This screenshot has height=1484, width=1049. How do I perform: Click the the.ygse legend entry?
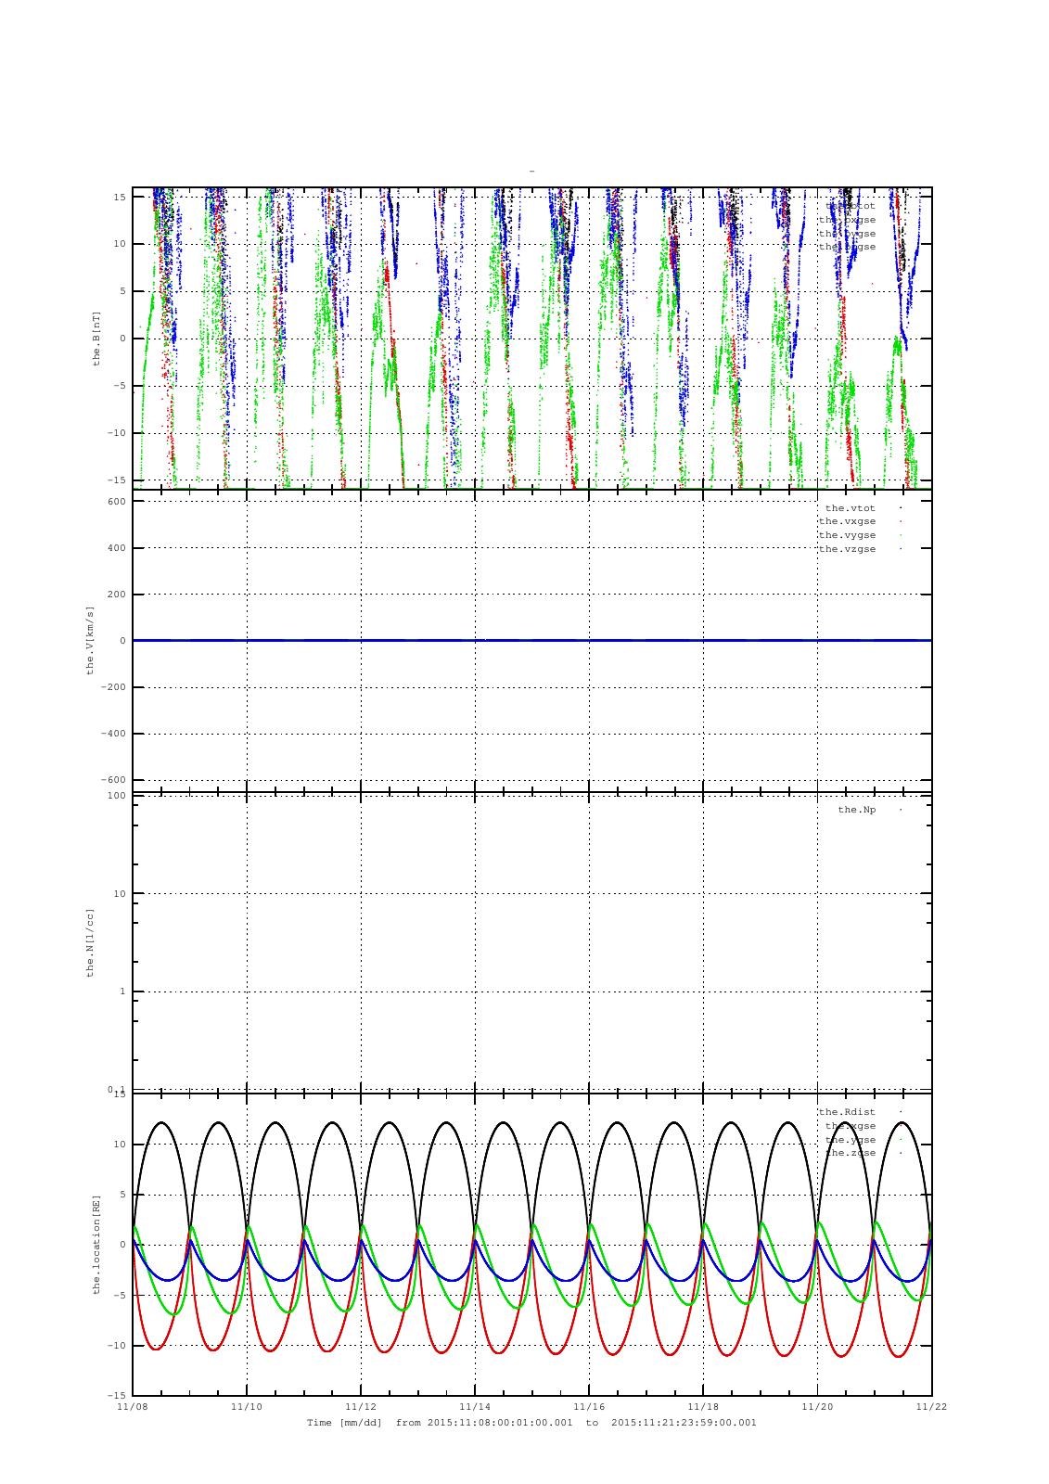(x=851, y=1139)
